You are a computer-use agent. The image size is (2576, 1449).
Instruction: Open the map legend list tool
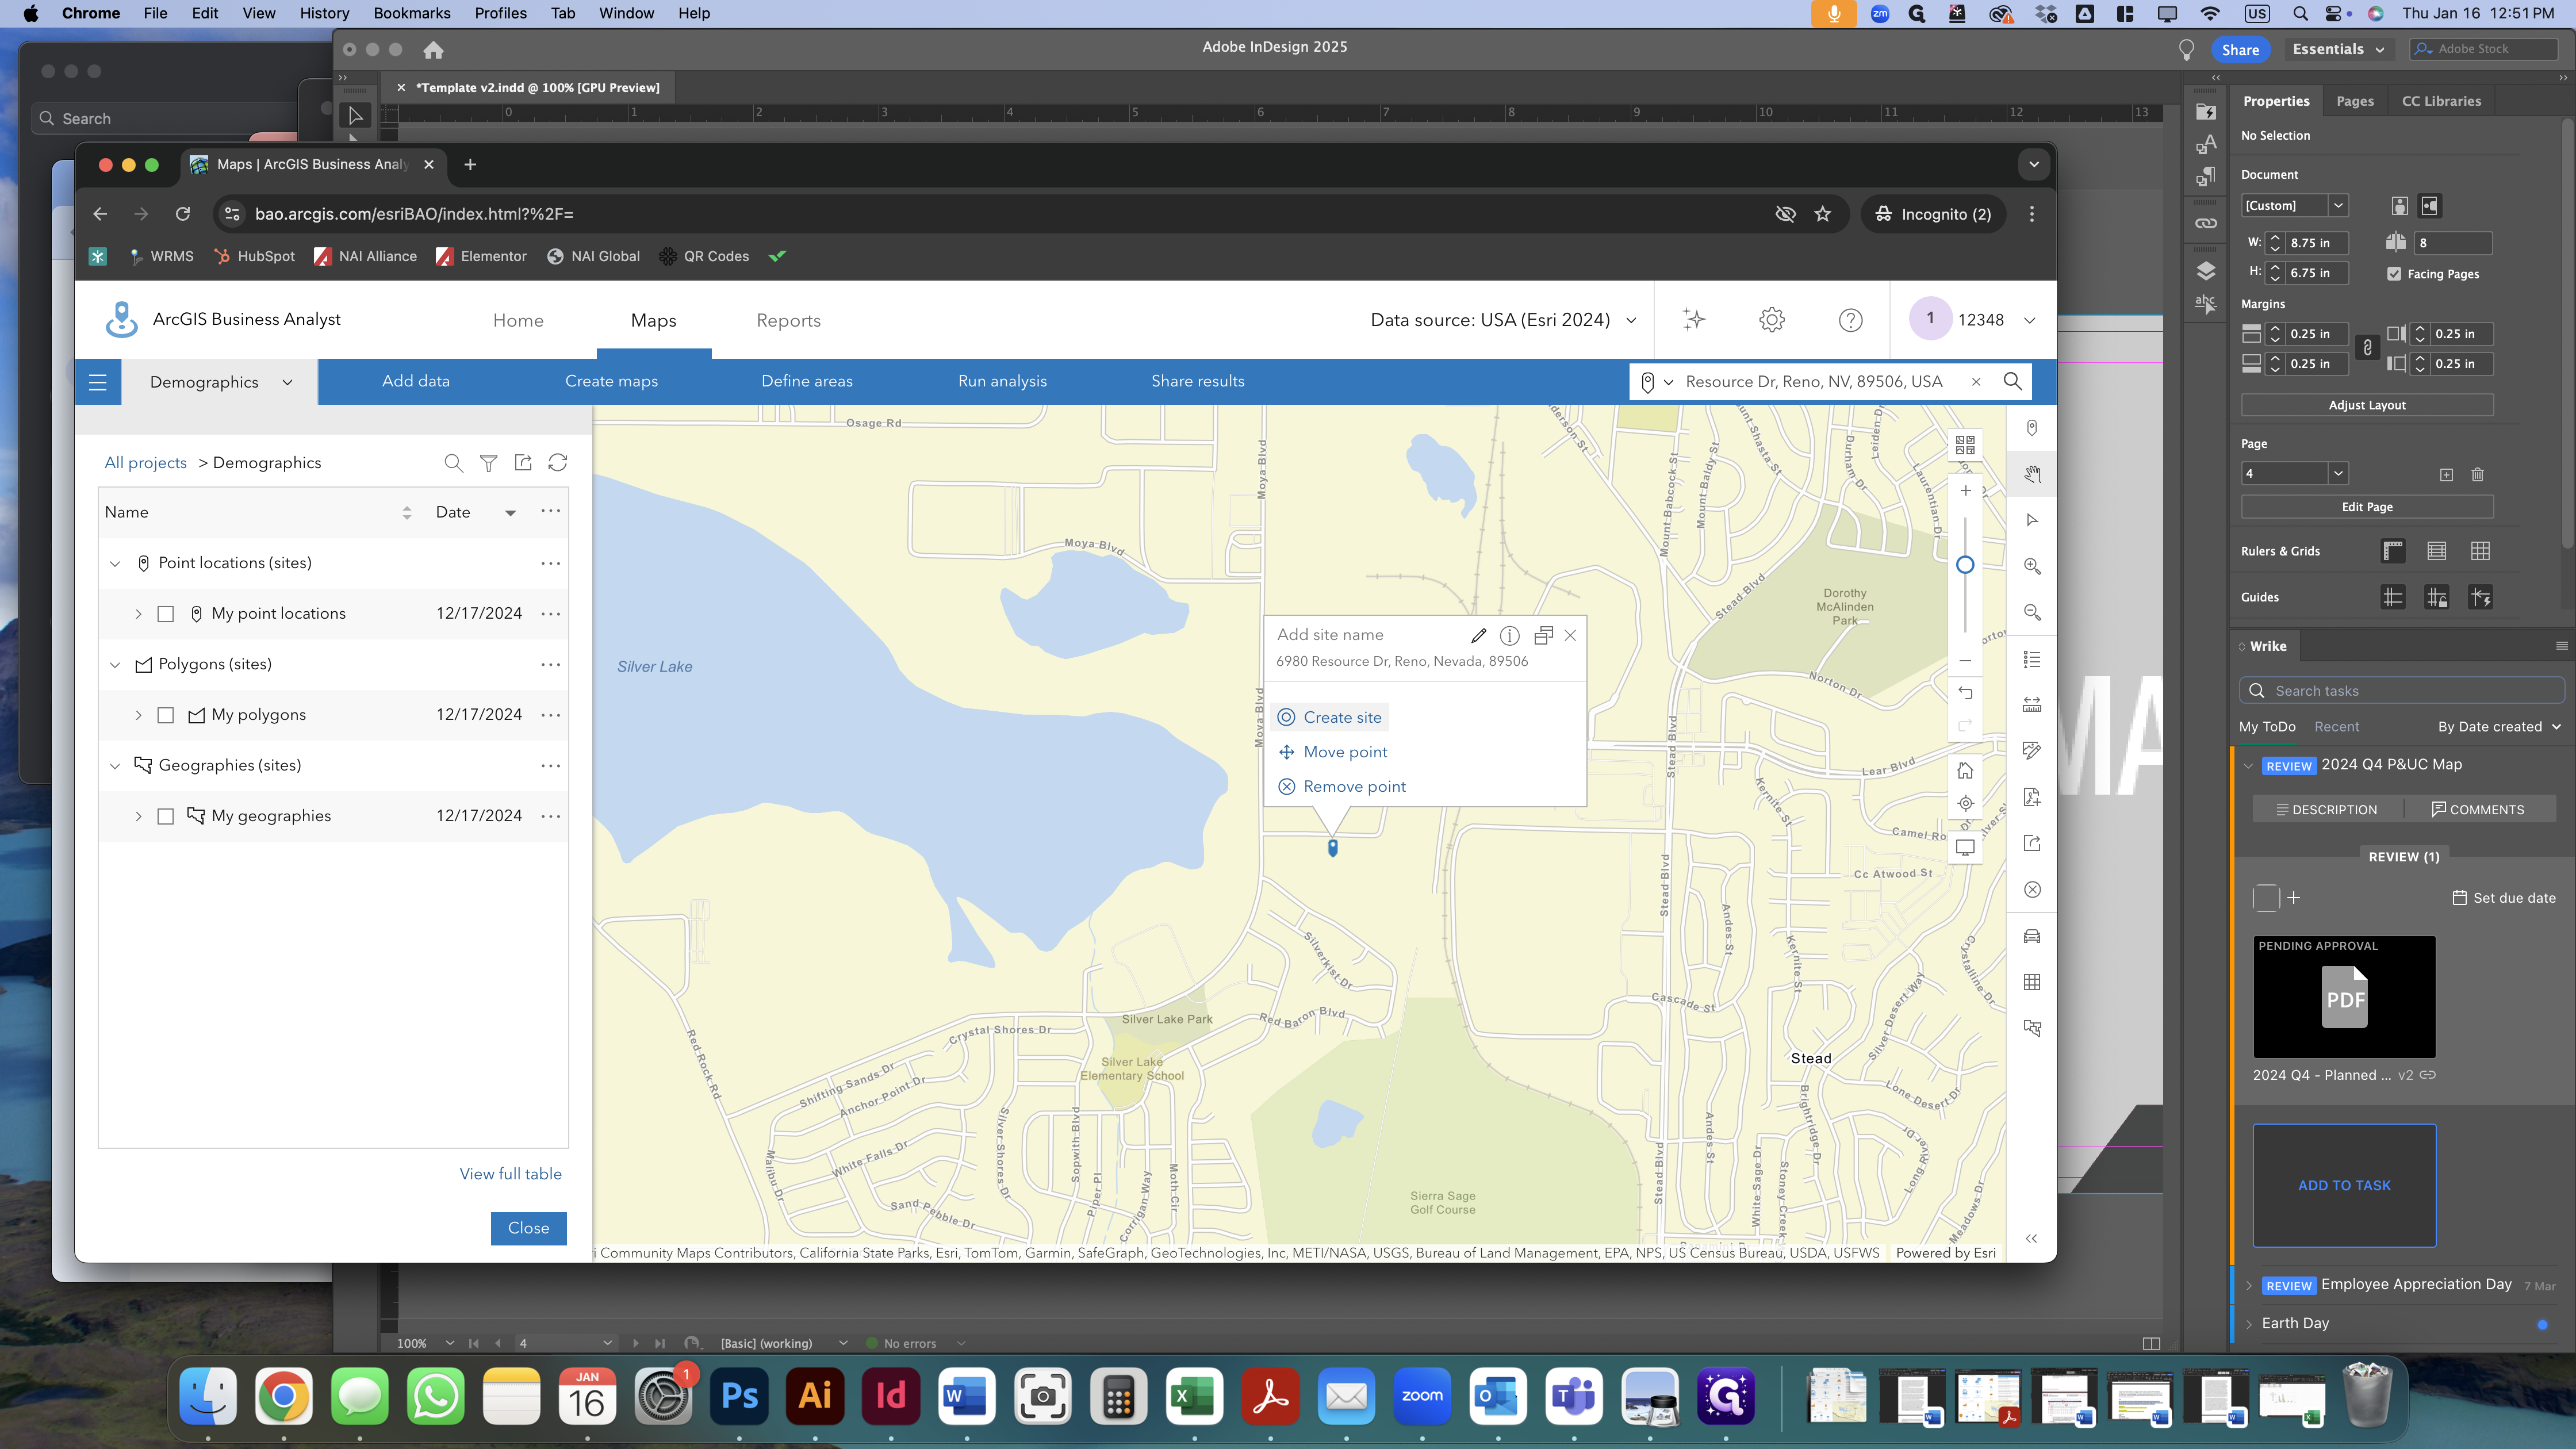[2032, 659]
